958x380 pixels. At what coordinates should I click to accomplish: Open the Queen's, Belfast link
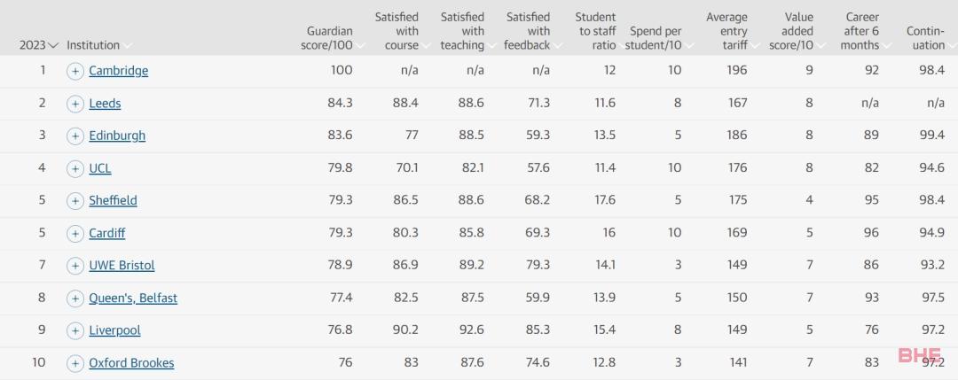click(x=133, y=299)
